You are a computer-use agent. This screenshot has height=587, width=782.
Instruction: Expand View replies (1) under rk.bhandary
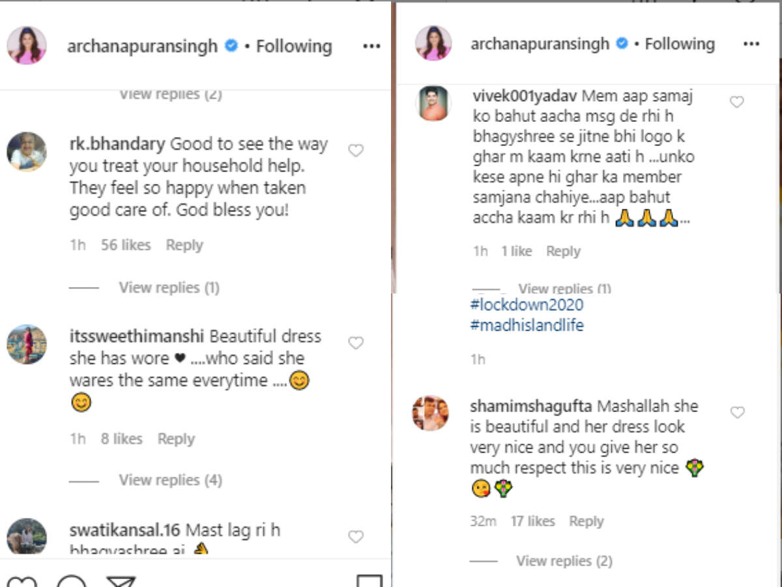click(x=169, y=288)
